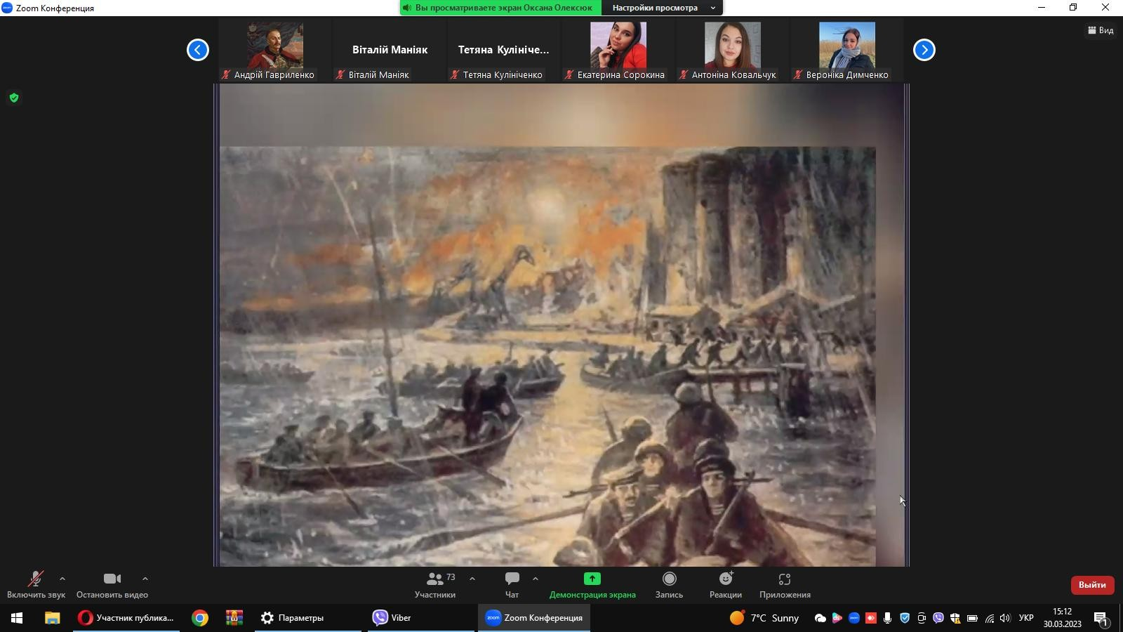Leave the meeting with Выйти
This screenshot has height=632, width=1123.
(x=1092, y=585)
